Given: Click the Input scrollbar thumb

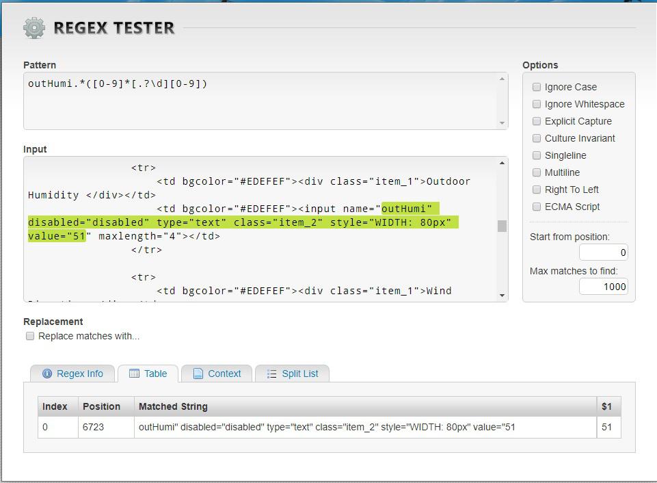Looking at the screenshot, I should (502, 226).
